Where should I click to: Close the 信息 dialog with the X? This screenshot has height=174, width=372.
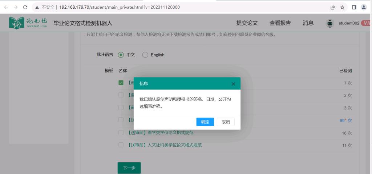[233, 84]
